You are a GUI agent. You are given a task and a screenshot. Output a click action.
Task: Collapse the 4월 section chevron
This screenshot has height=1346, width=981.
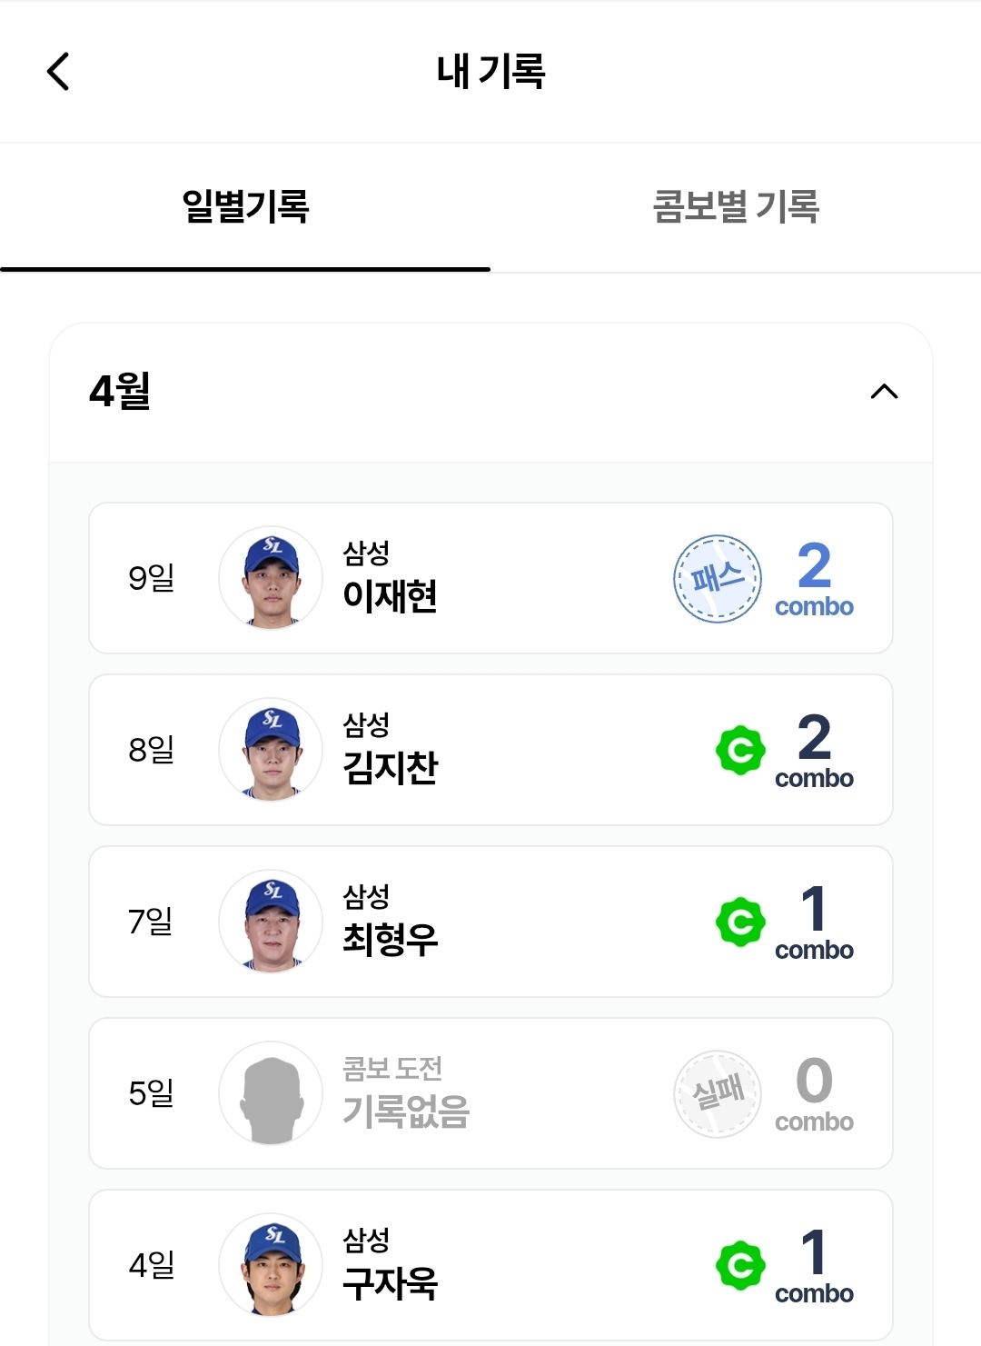click(x=884, y=392)
